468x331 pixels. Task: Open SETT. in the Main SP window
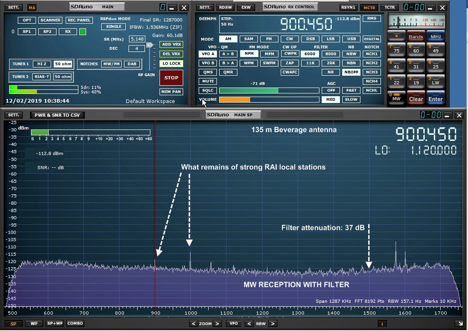click(13, 115)
